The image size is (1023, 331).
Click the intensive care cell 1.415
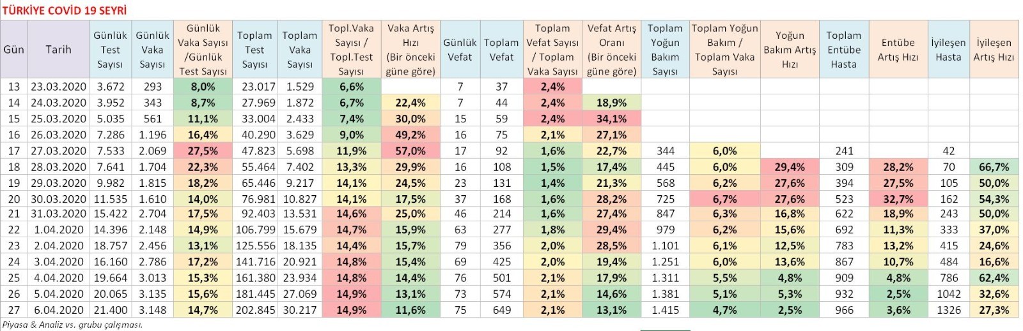tap(665, 310)
